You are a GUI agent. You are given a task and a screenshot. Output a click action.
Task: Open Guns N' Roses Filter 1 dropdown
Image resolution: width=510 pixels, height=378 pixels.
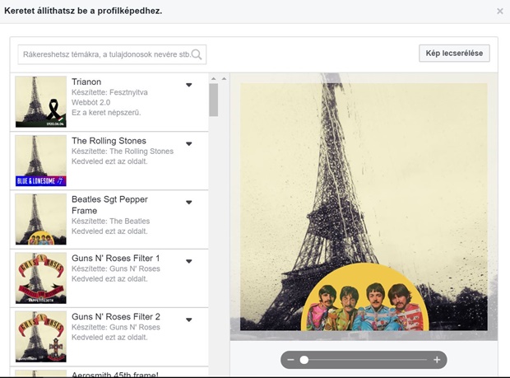click(x=188, y=261)
